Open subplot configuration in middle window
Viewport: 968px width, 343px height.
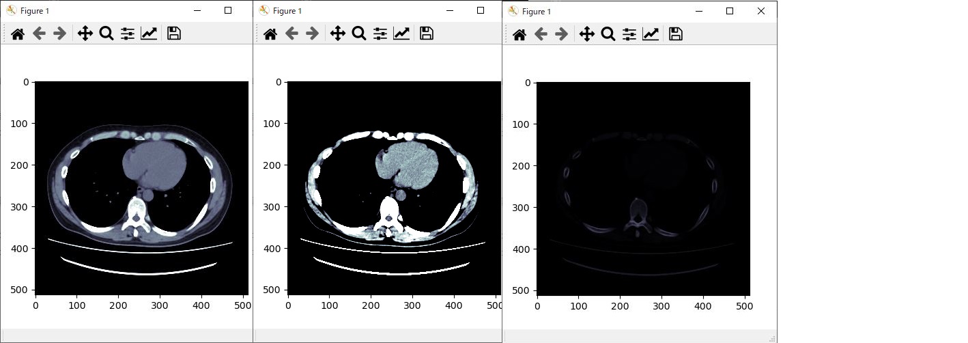[x=380, y=33]
